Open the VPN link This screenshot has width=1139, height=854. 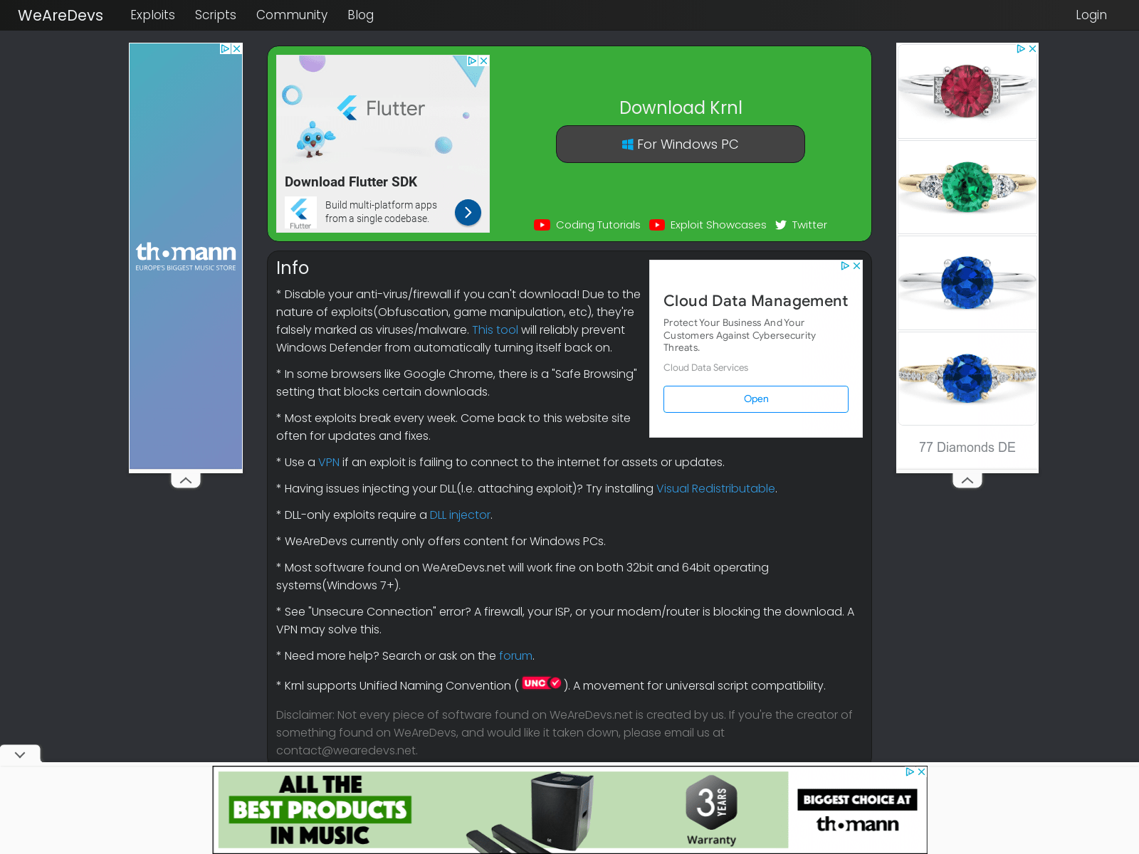tap(328, 463)
